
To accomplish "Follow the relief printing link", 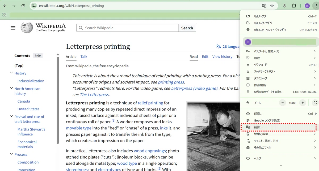I will pyautogui.click(x=150, y=103).
